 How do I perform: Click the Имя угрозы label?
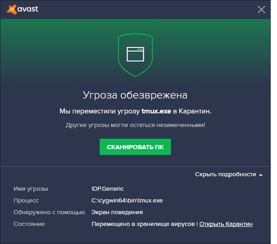[31, 189]
